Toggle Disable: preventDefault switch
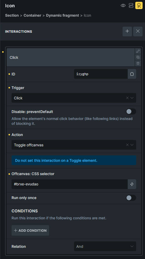145x259 pixels. (x=131, y=112)
